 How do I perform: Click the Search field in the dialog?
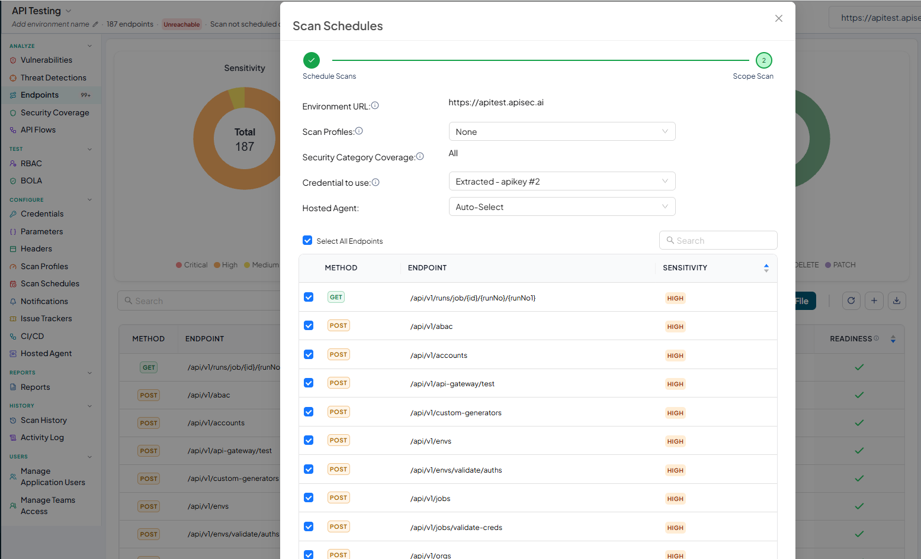[x=718, y=240]
